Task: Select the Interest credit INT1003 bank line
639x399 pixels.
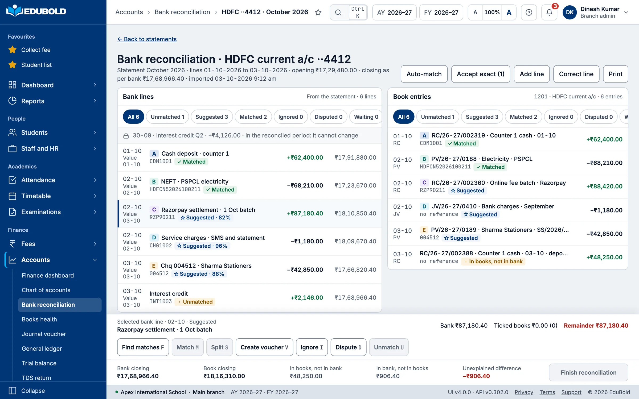Action: 249,298
